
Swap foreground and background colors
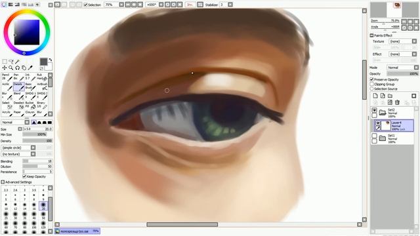(50, 60)
